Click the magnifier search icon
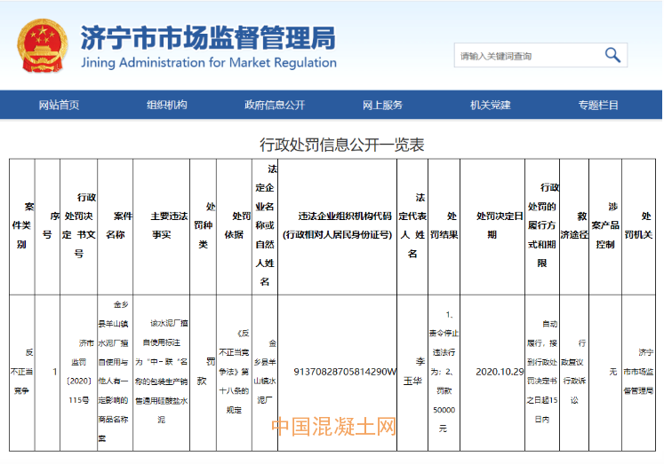This screenshot has width=664, height=464. [x=613, y=55]
